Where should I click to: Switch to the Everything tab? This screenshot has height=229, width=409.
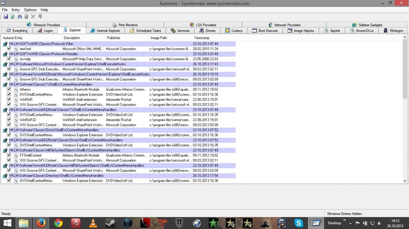click(x=17, y=30)
